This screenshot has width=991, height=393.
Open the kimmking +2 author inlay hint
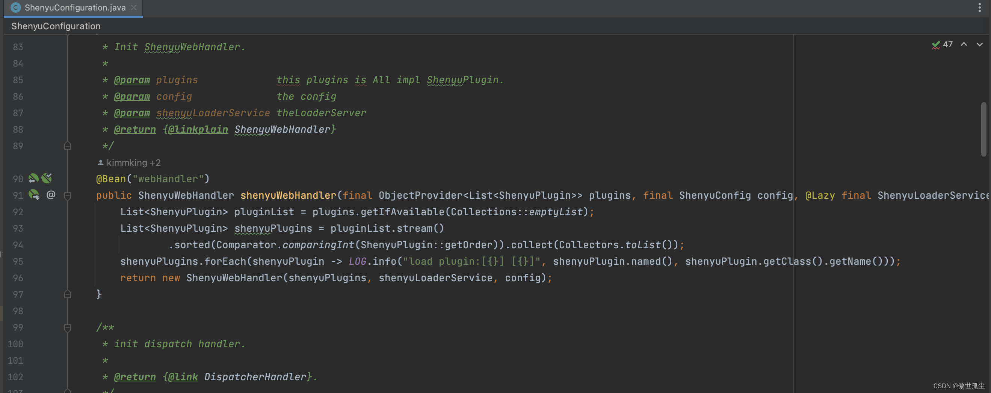(x=129, y=162)
